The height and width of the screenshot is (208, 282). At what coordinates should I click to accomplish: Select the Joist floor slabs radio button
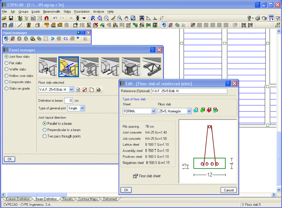coord(6,57)
